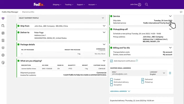This screenshot has height=104, width=184.
Task: Open the chat feedback icon at top right
Action: 181,12
